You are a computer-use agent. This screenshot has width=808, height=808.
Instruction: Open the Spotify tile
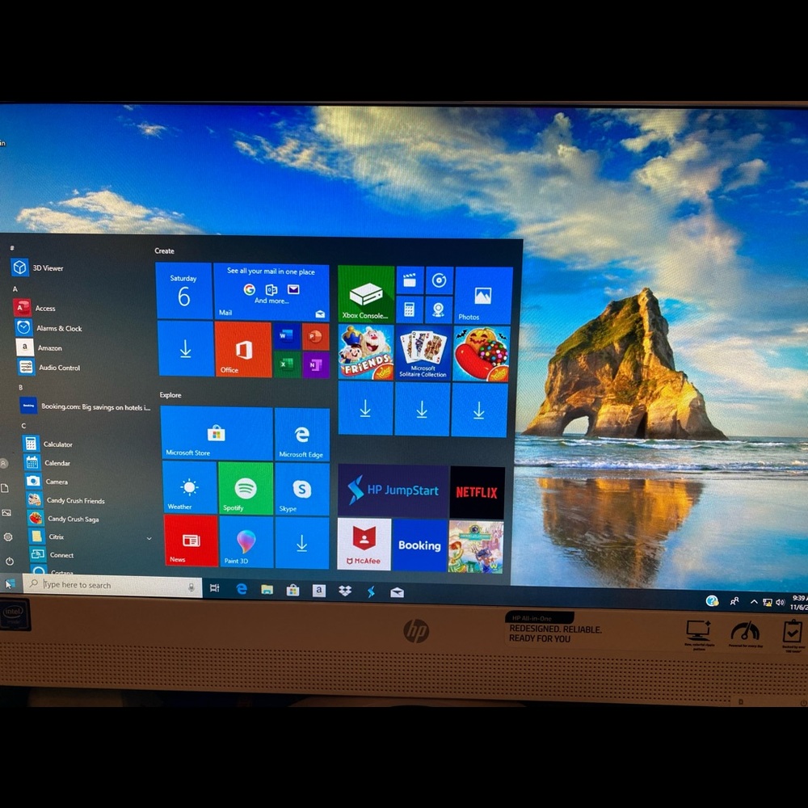pyautogui.click(x=246, y=488)
